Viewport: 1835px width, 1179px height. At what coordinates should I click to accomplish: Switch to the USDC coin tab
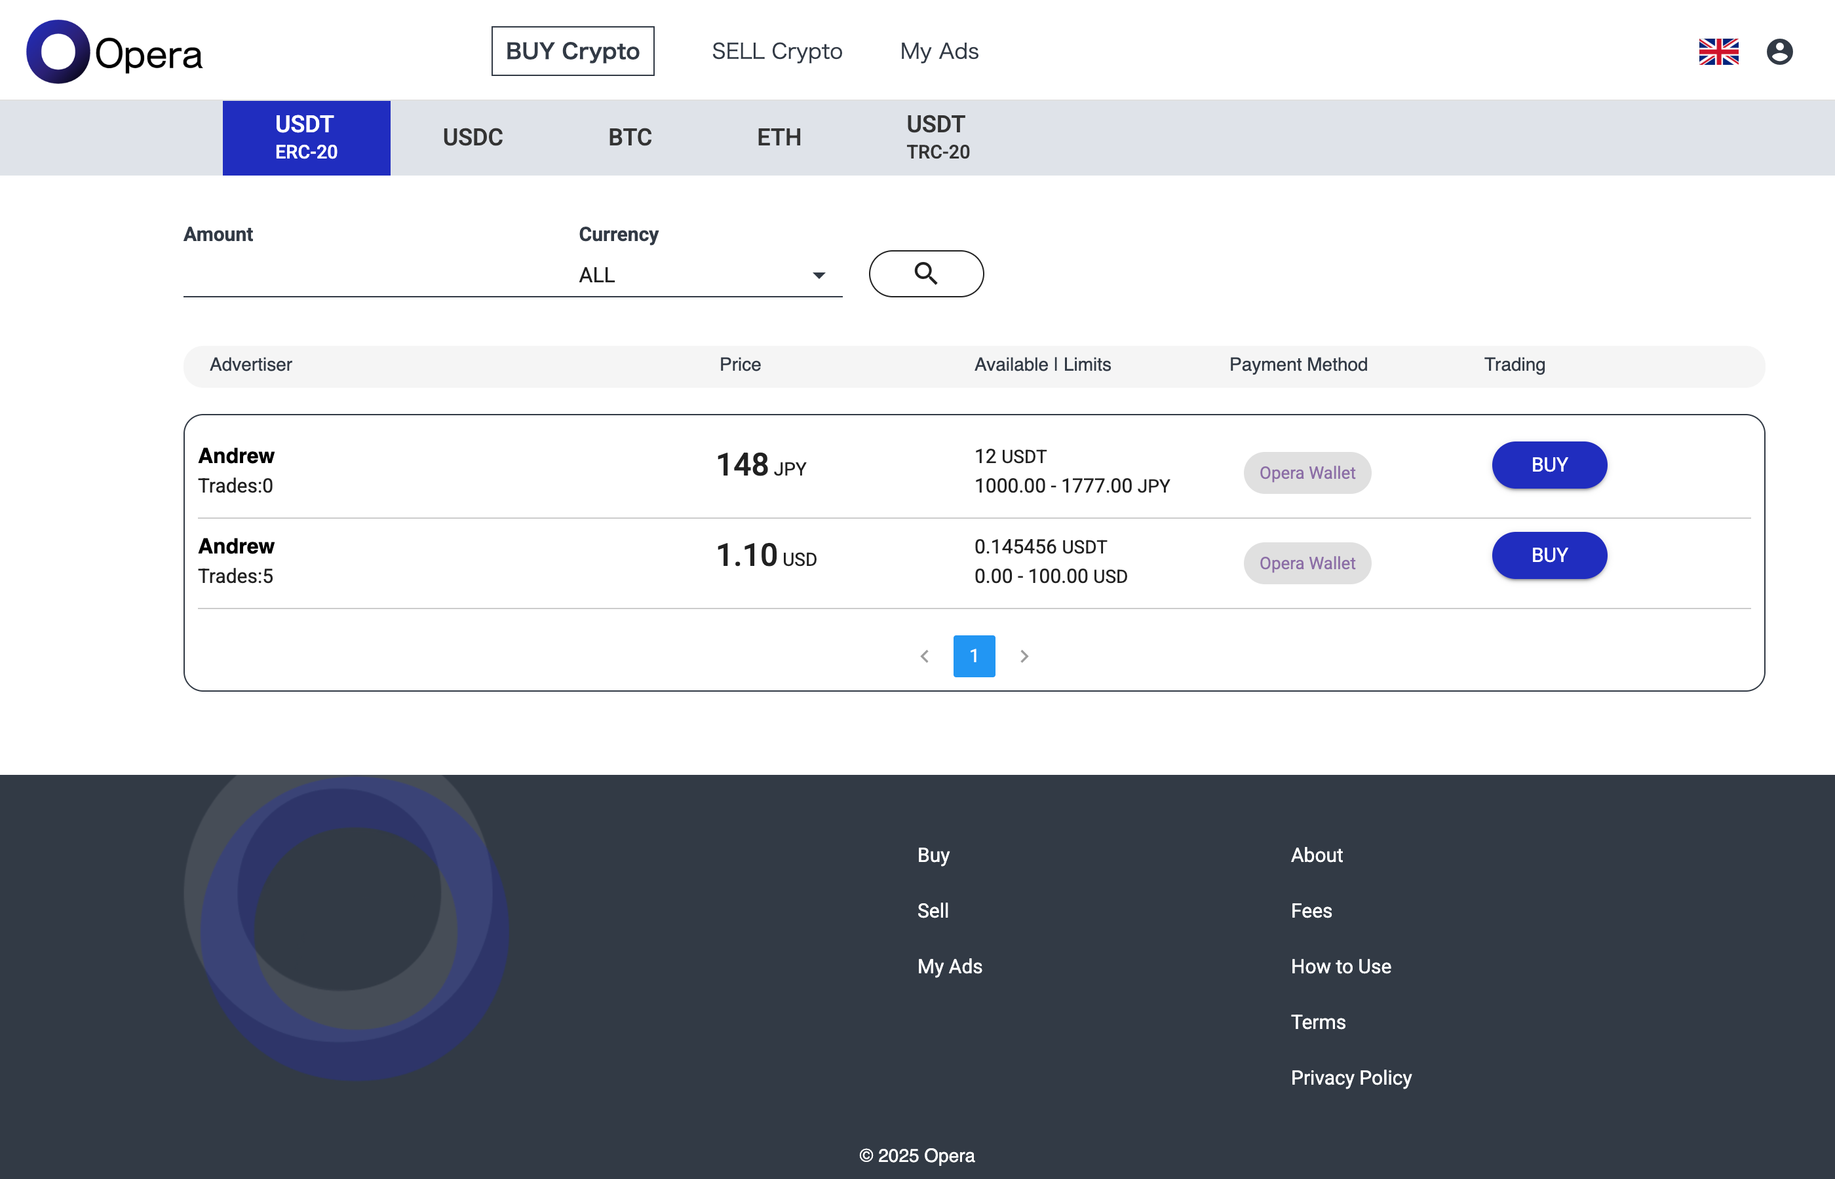point(473,138)
